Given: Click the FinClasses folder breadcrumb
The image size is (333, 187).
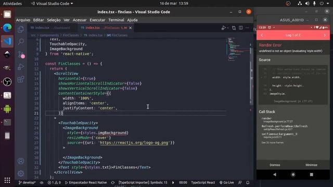Looking at the screenshot, I should (x=71, y=35).
